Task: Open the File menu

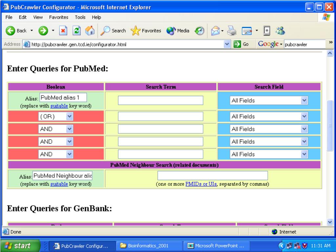Action: pos(9,17)
